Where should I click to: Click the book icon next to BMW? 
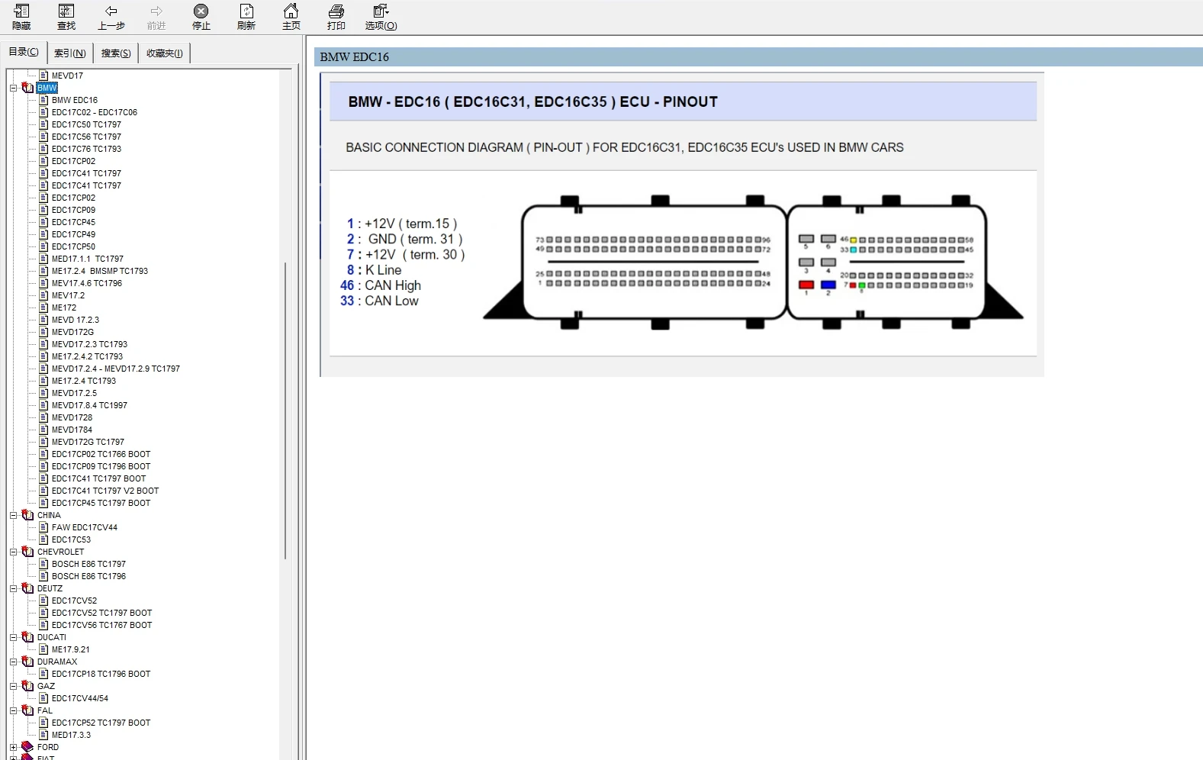[27, 88]
